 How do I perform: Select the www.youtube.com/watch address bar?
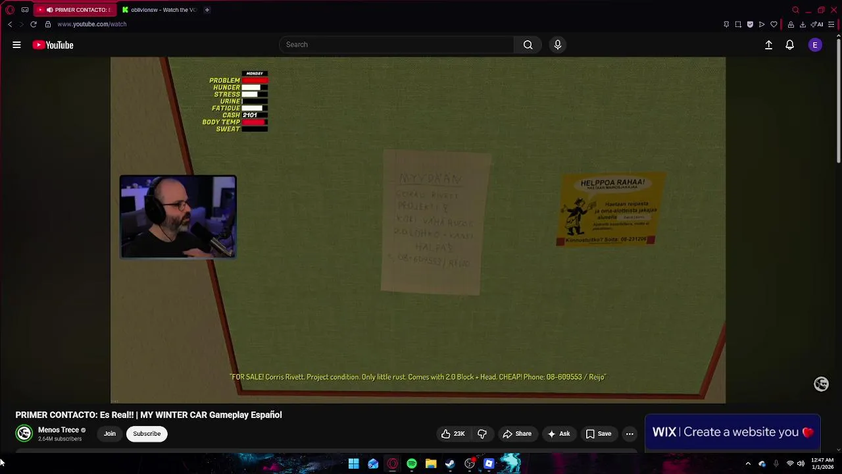point(91,24)
